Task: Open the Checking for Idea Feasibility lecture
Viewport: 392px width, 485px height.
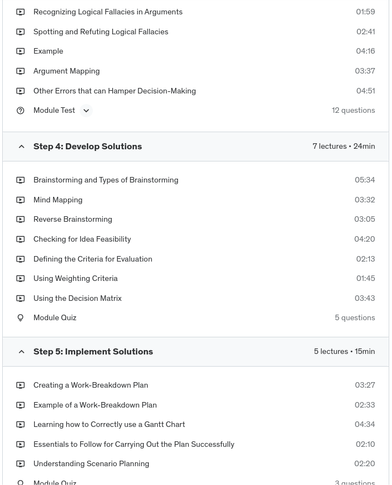Action: point(82,239)
